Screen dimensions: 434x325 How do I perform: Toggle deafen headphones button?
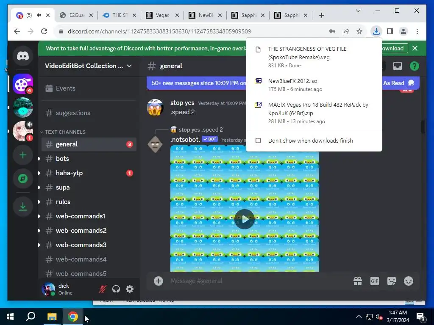tap(116, 289)
